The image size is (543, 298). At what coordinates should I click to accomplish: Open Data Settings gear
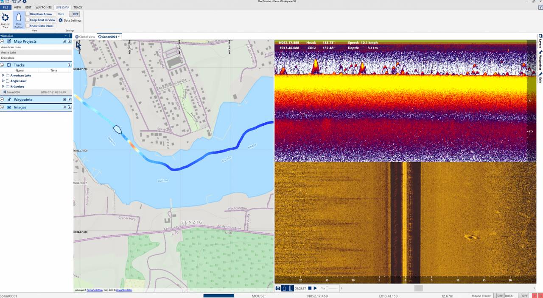coord(61,20)
